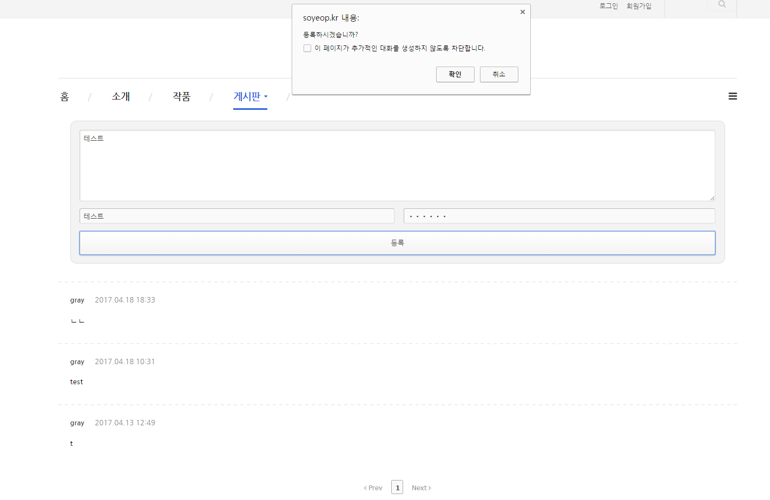
Task: Go to the next page with Next
Action: click(421, 487)
